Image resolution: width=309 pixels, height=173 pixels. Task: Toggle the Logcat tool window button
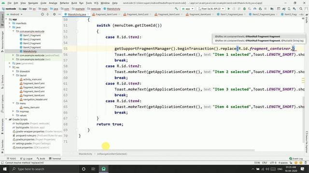click(27, 159)
